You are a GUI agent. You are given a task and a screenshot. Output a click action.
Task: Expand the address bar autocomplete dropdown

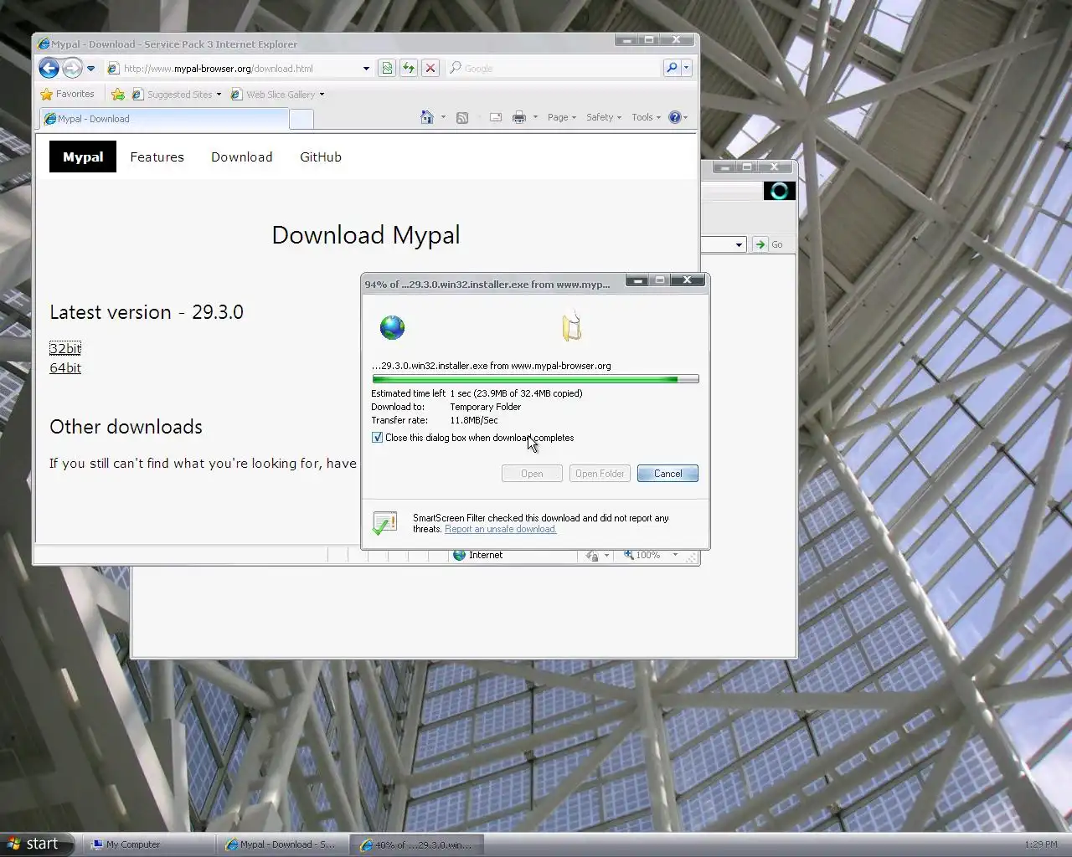[x=366, y=69]
